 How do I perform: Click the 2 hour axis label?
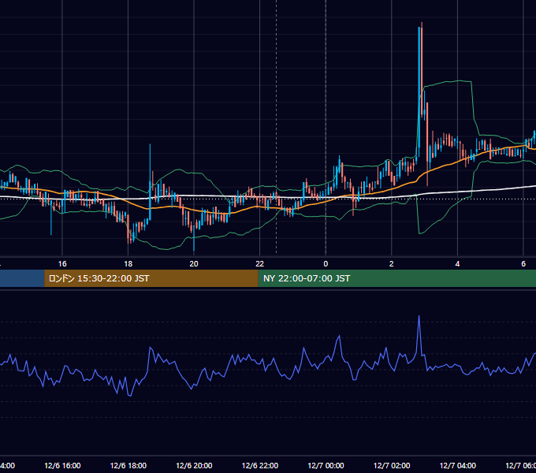(x=392, y=264)
